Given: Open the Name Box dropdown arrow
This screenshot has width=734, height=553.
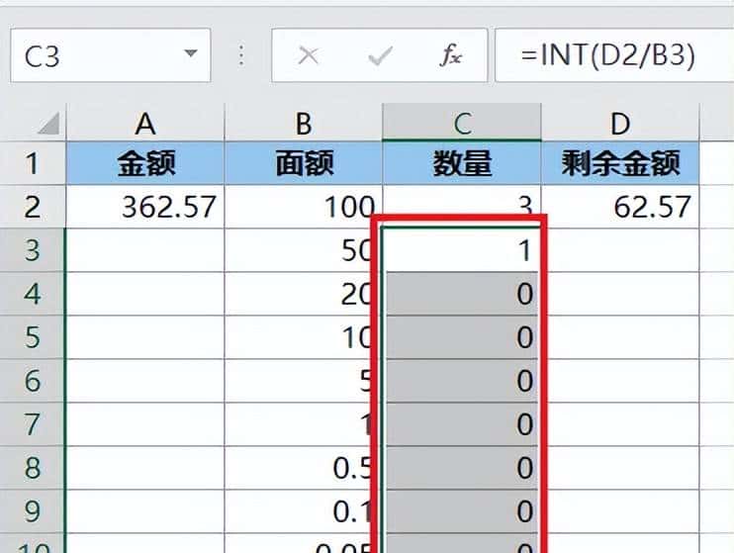Looking at the screenshot, I should [191, 52].
